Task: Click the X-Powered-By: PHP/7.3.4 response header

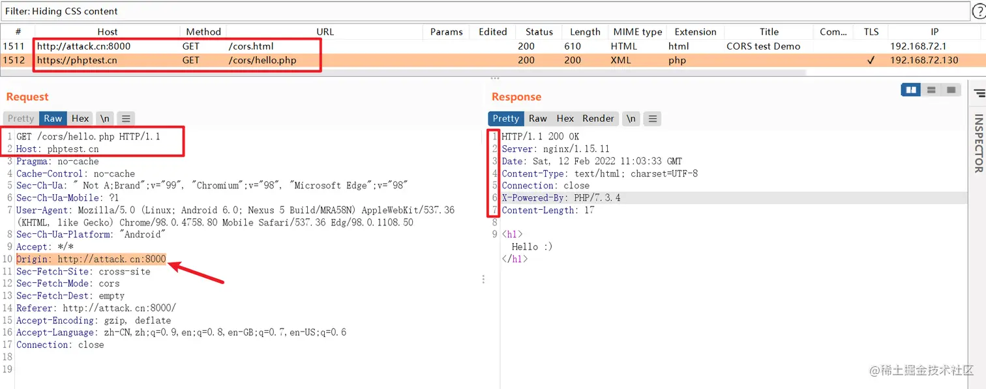Action: 561,198
